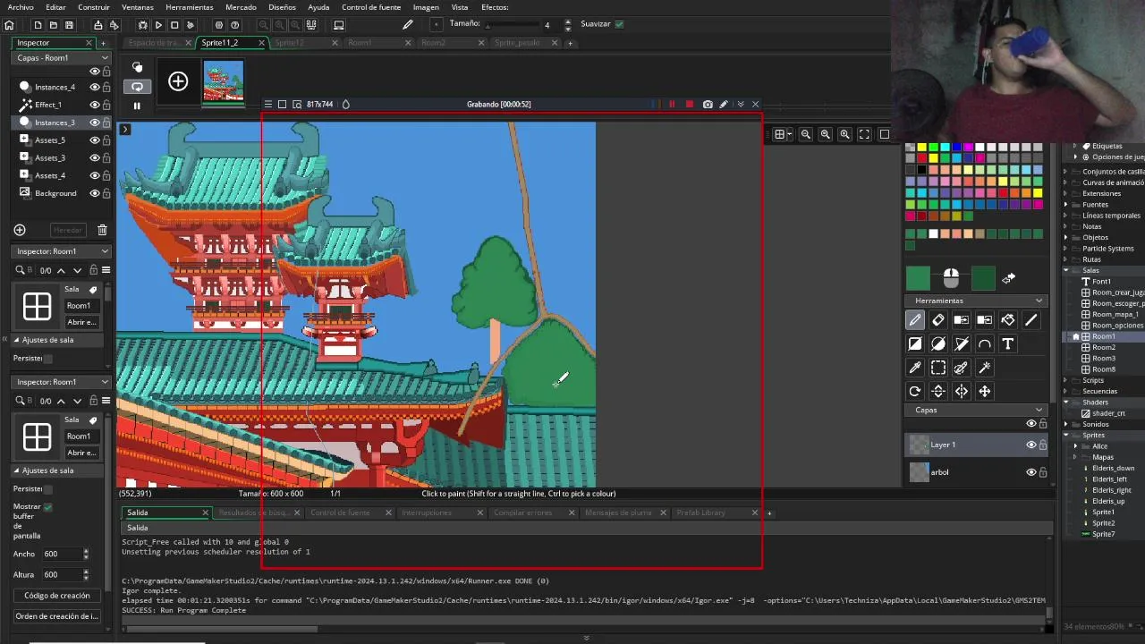Click the Mirror horizontally tool
Screen dimensions: 1145x644
[x=962, y=391]
